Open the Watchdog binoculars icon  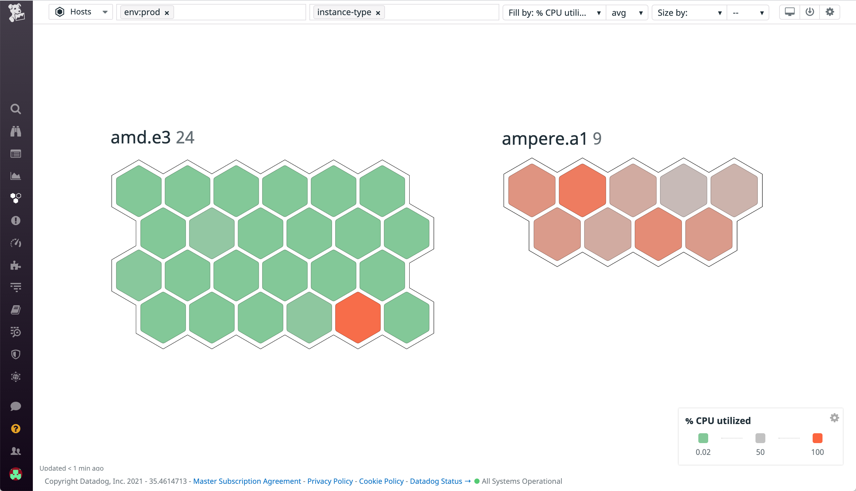(x=16, y=131)
